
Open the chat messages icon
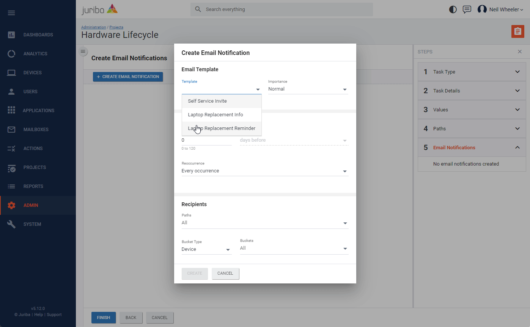[467, 9]
